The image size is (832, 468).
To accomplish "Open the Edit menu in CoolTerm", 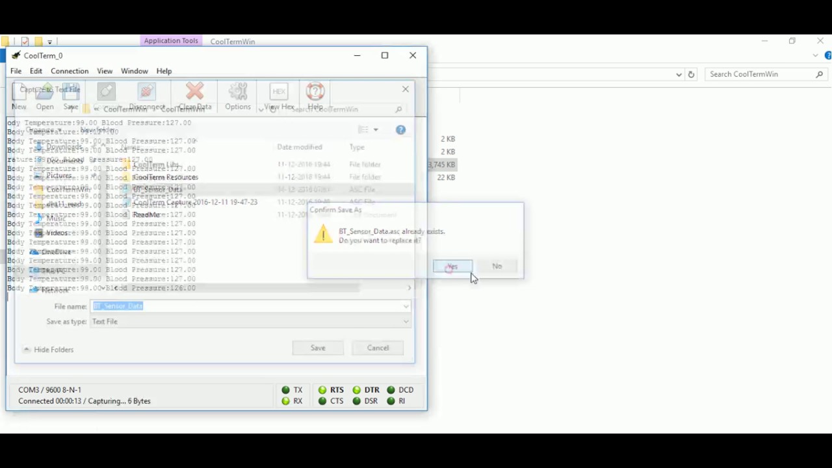I will coord(36,71).
